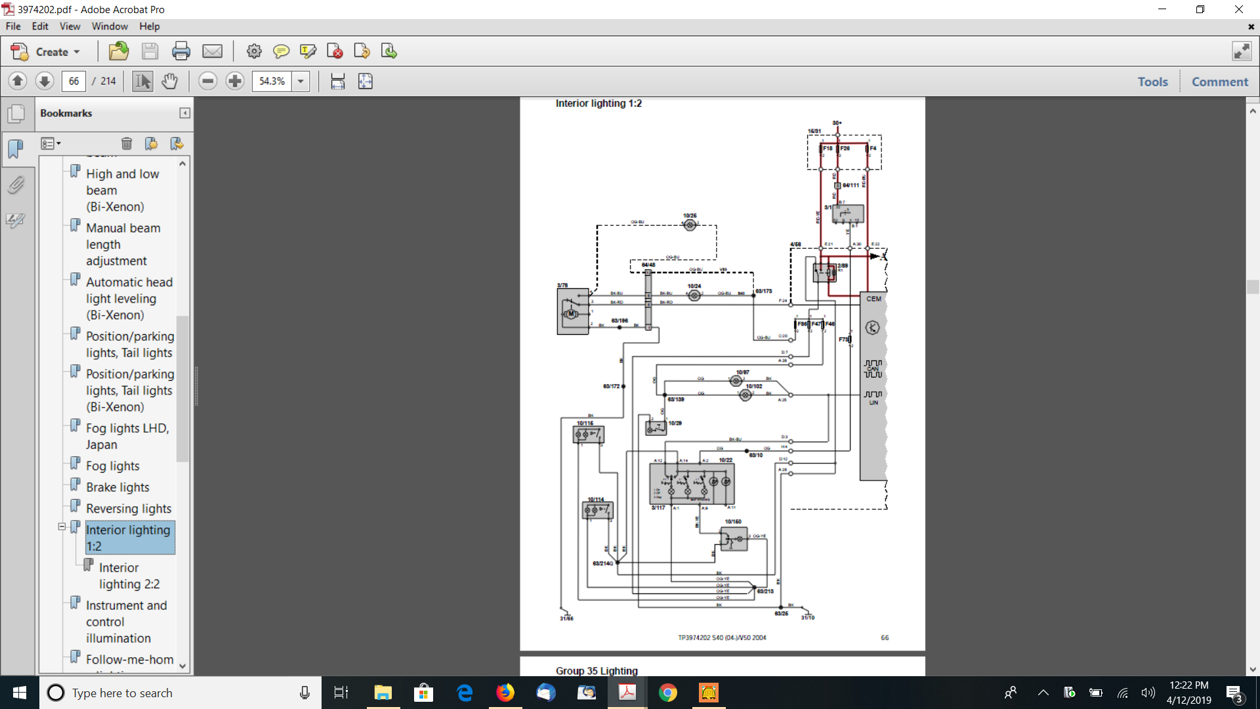Click the zoom in plus button
Image resolution: width=1260 pixels, height=709 pixels.
(x=234, y=81)
